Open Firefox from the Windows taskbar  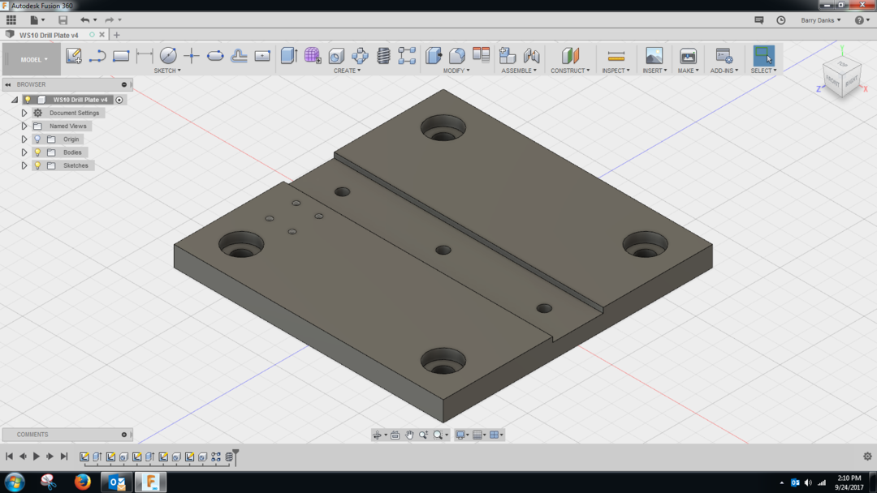tap(82, 482)
